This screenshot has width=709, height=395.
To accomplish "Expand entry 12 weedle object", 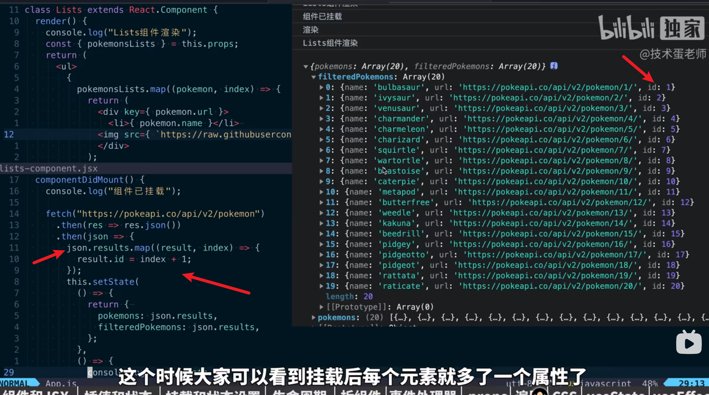I will point(321,213).
